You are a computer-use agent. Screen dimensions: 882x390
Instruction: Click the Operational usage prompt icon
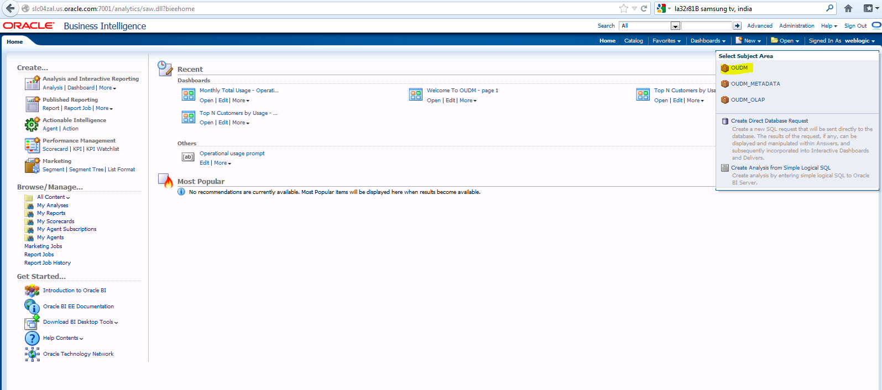click(x=188, y=157)
